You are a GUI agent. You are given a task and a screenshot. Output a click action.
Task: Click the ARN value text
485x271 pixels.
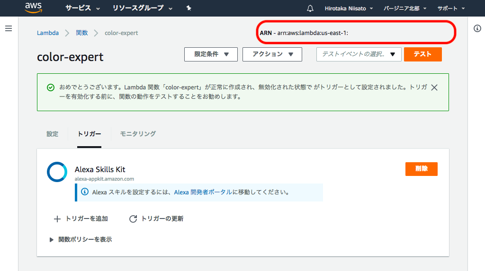(313, 33)
